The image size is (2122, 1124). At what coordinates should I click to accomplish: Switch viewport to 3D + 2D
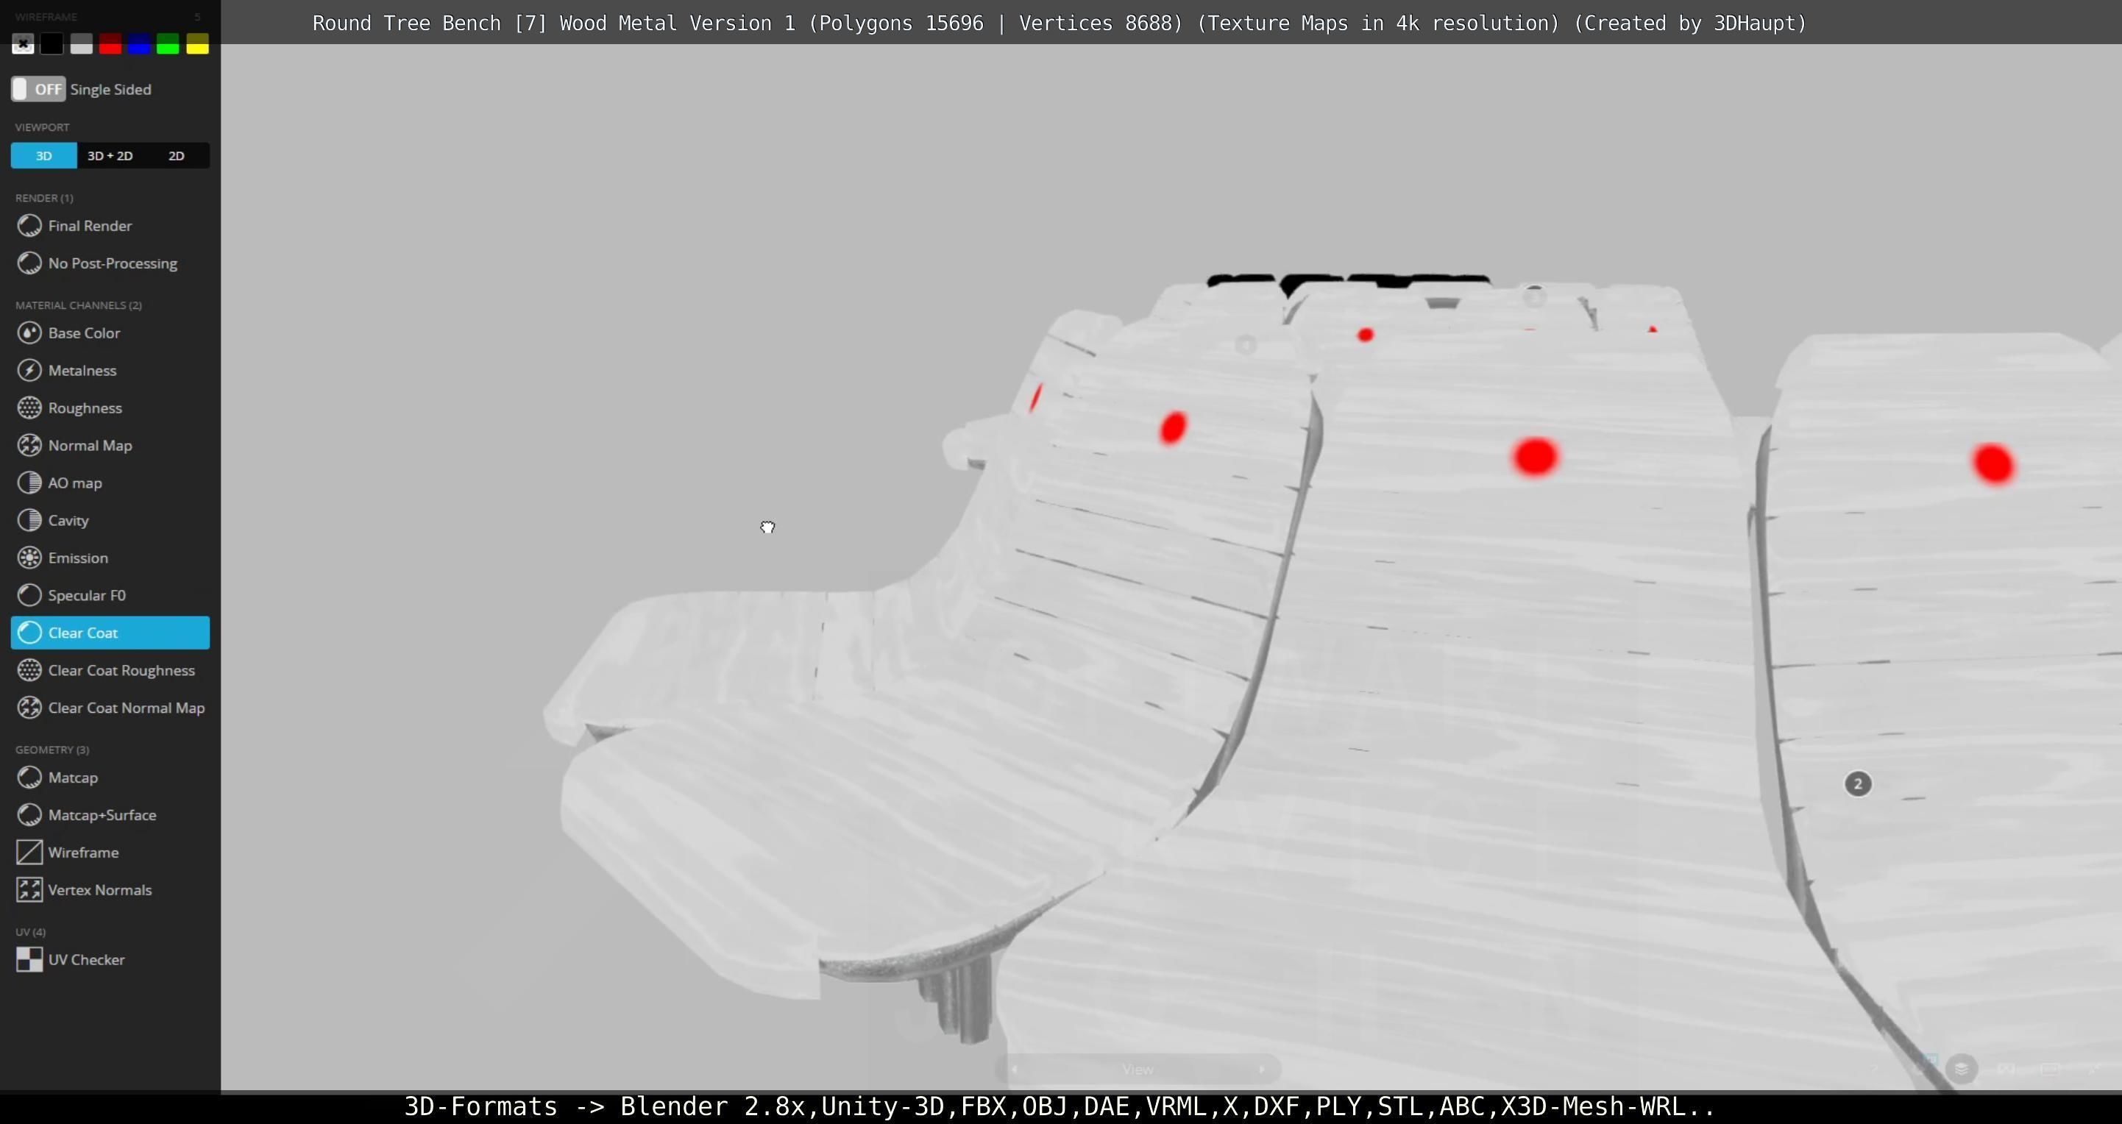tap(110, 156)
